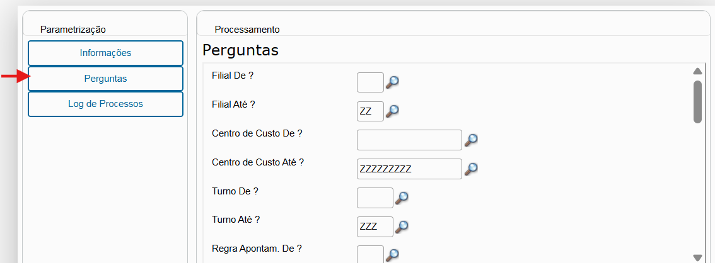
Task: Select the Perguntas menu button
Action: 105,79
